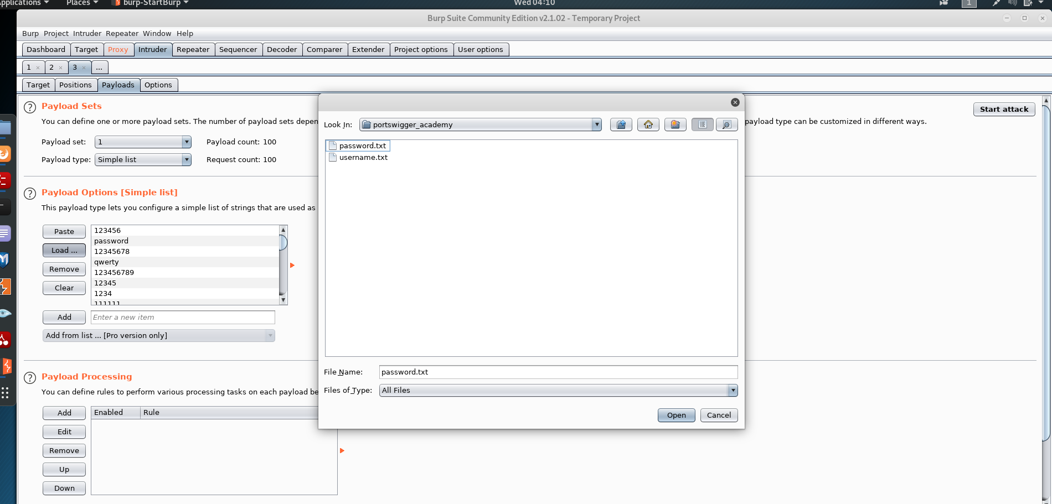The width and height of the screenshot is (1052, 504).
Task: Open the Burp menu
Action: click(30, 34)
